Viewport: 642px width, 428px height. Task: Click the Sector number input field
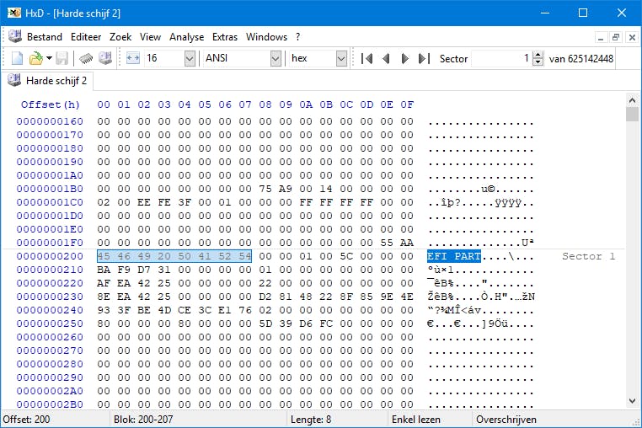pyautogui.click(x=501, y=59)
